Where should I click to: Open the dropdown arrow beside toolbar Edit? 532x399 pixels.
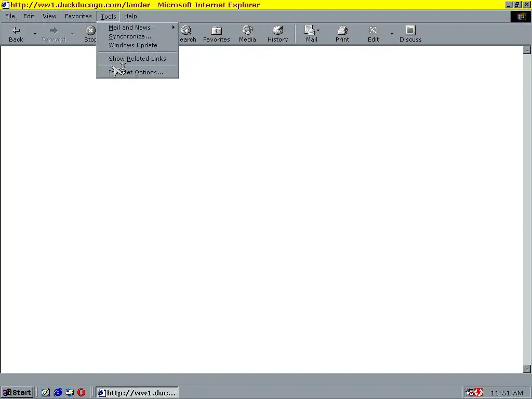(392, 34)
